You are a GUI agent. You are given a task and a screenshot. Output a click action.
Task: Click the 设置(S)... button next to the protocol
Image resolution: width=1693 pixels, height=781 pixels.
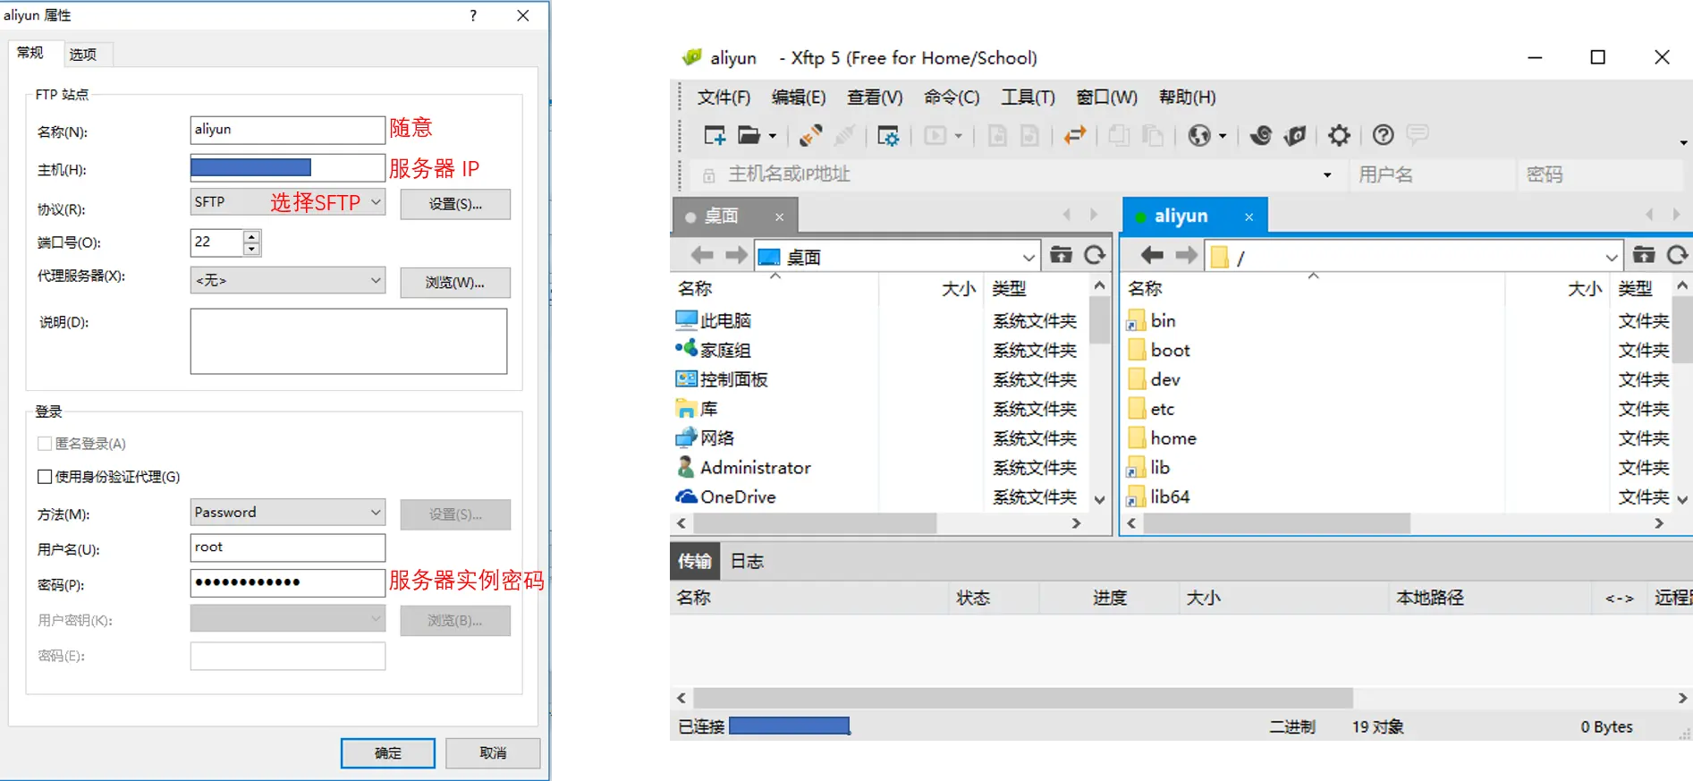[x=455, y=204]
